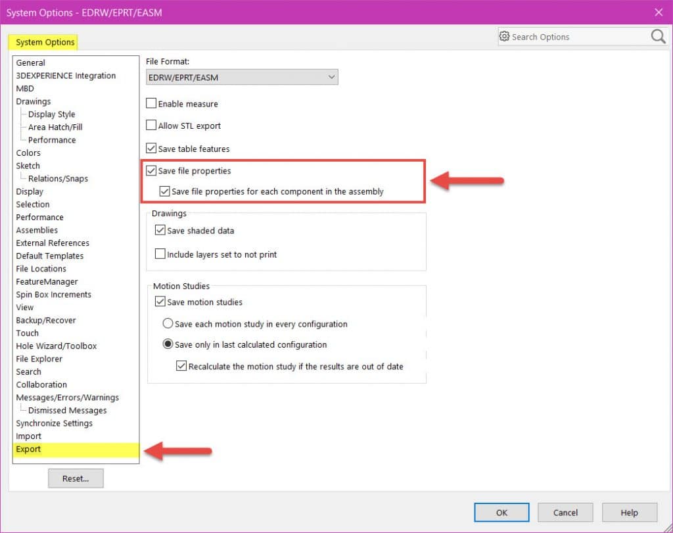This screenshot has width=673, height=533.
Task: Select Backup/Recover settings
Action: 46,320
